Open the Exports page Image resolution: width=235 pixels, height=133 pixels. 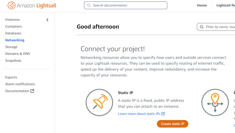[x=11, y=77]
